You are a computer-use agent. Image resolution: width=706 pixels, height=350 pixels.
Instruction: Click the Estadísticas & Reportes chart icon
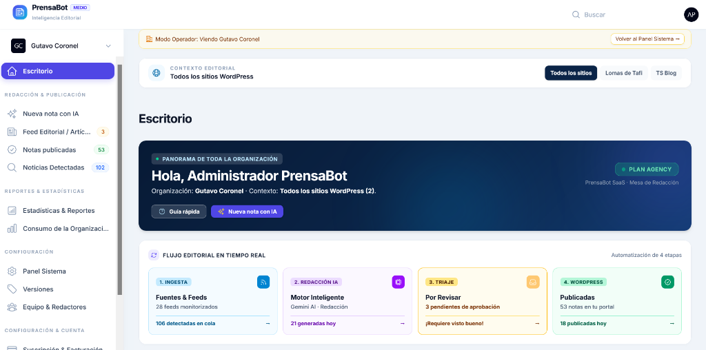pos(12,211)
